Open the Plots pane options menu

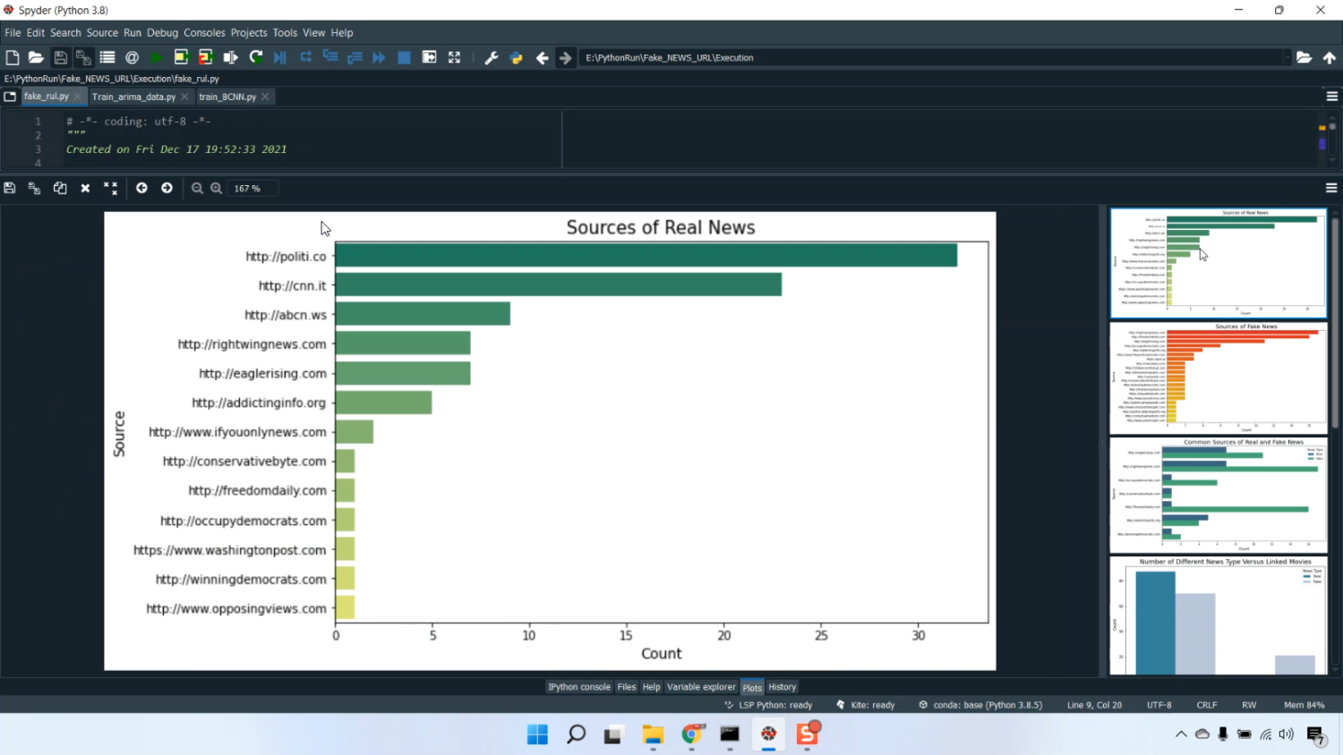1331,188
